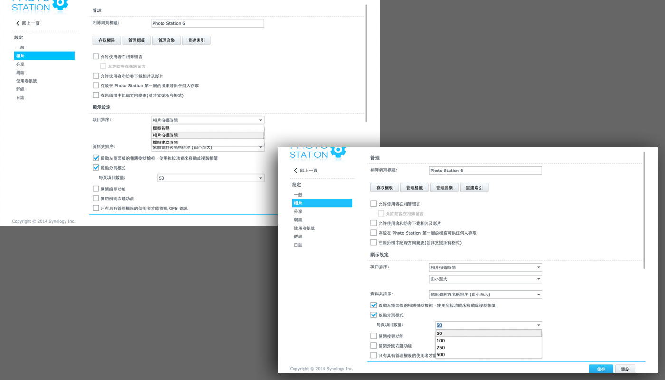Open 分享 in the front window sidebar
Screen dimensions: 665x380
298,211
